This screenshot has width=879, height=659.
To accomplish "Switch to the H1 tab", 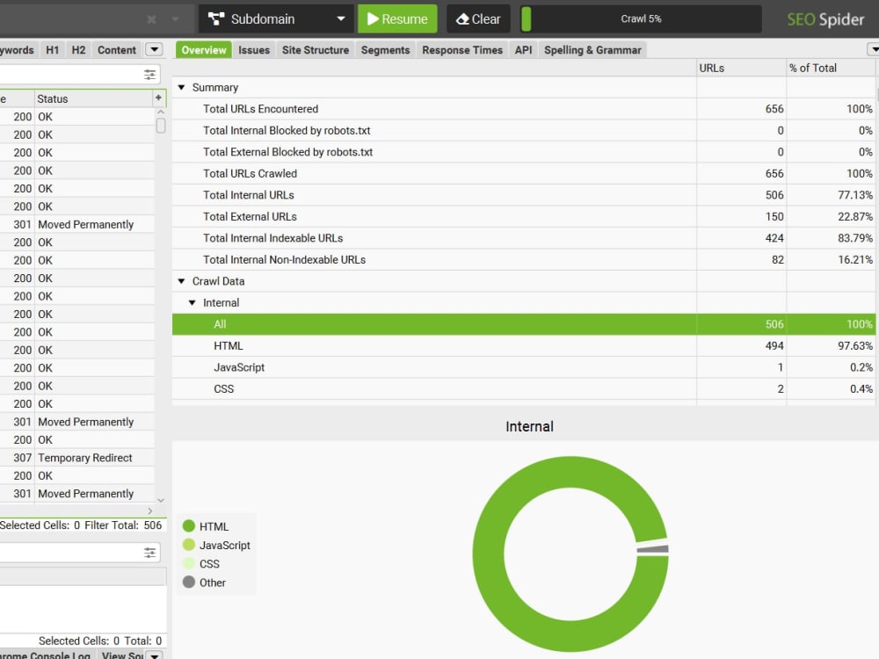I will pos(52,50).
